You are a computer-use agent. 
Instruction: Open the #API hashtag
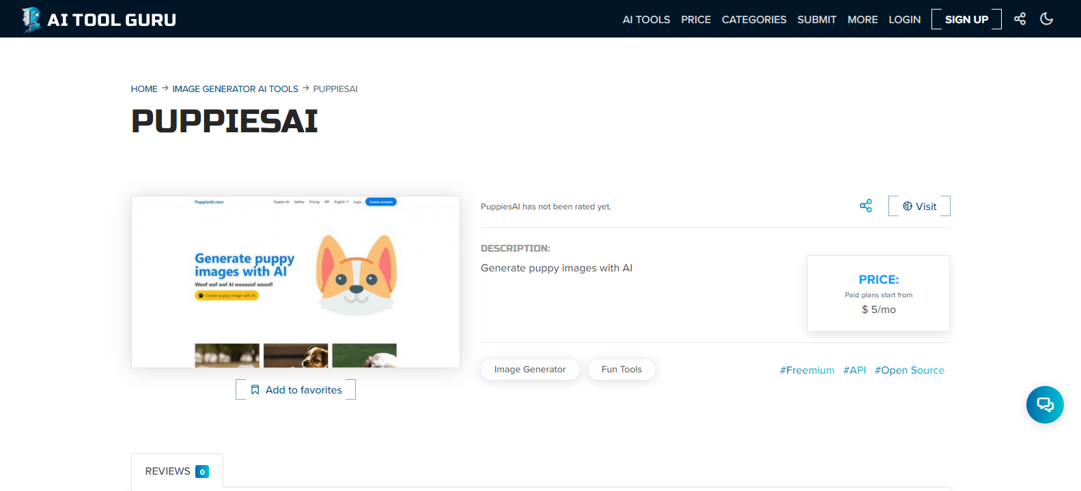click(x=854, y=370)
